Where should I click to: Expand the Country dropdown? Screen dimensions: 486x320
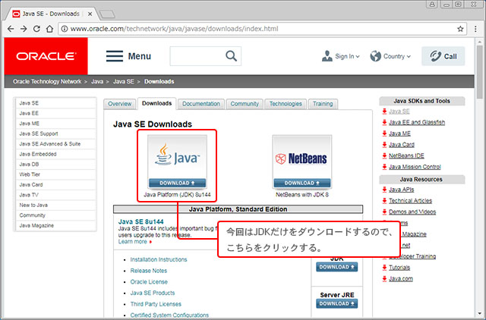pyautogui.click(x=396, y=56)
